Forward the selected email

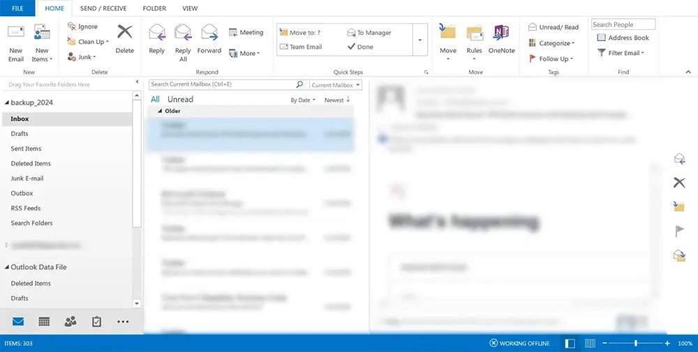coord(209,39)
